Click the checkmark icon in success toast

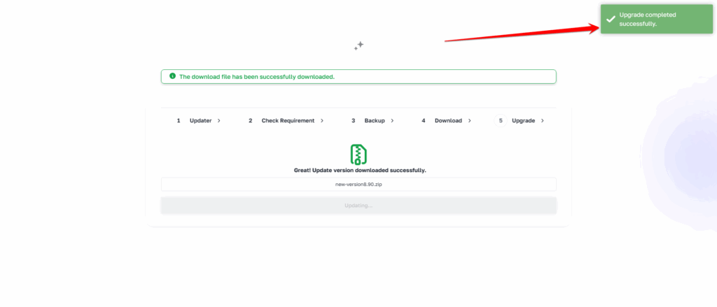click(x=611, y=19)
